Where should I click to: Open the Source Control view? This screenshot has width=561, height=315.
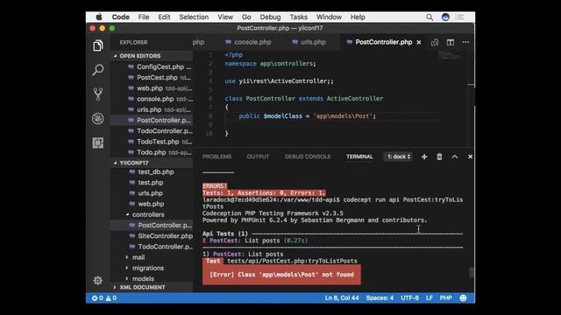coord(97,94)
